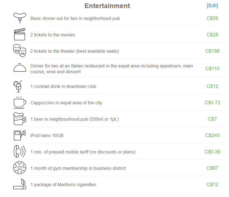
Task: Select '1 month of gym membership' text
Action: pyautogui.click(x=78, y=168)
